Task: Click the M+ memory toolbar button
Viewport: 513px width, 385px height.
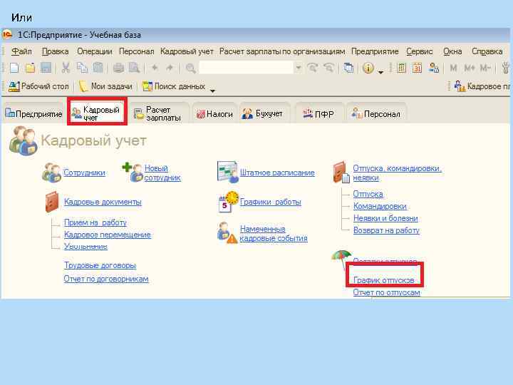Action: pos(469,68)
